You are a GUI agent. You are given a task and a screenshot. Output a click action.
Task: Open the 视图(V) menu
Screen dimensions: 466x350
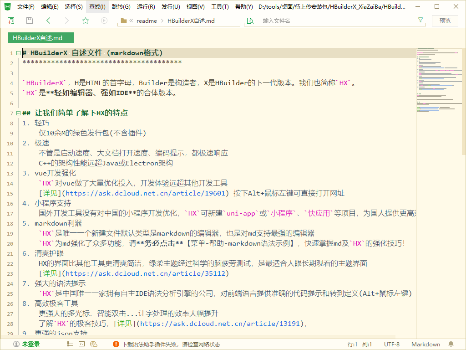point(195,6)
